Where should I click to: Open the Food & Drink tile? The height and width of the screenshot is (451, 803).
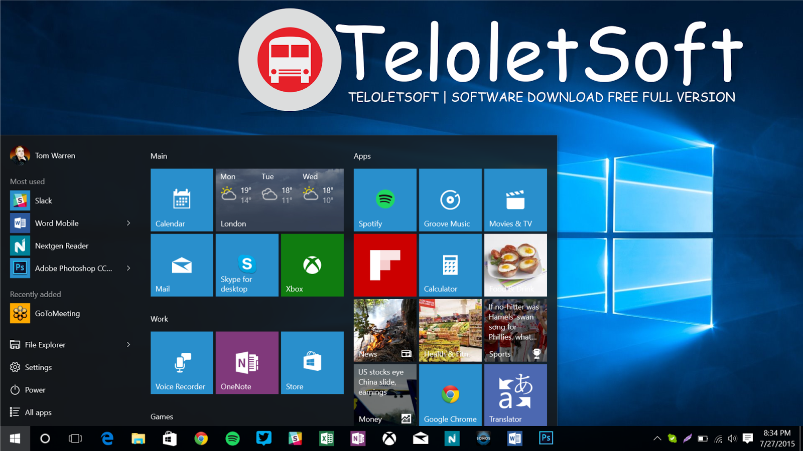tap(515, 265)
